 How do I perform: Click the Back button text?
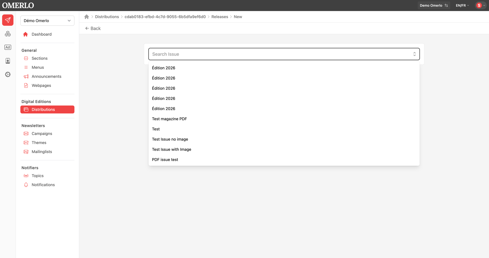(x=96, y=29)
